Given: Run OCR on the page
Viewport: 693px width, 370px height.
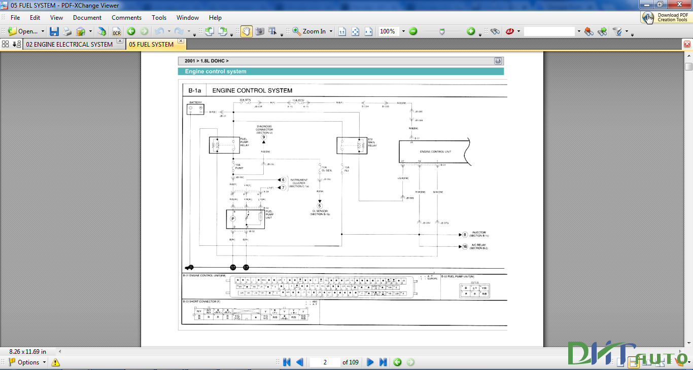Looking at the screenshot, I should point(117,31).
